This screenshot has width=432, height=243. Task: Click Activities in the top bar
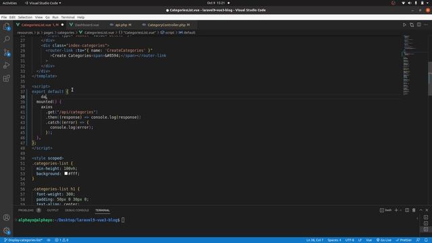pos(9,3)
